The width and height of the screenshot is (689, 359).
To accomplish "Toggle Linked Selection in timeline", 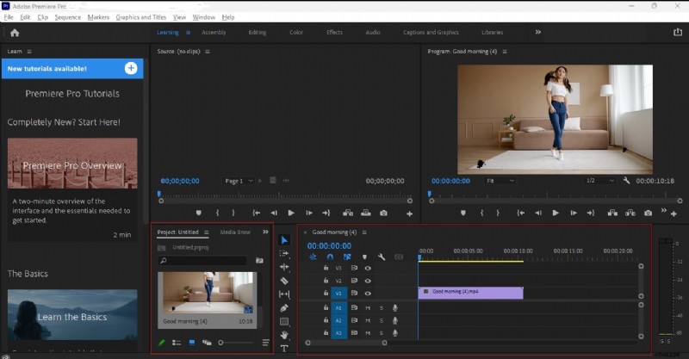I will (x=347, y=257).
